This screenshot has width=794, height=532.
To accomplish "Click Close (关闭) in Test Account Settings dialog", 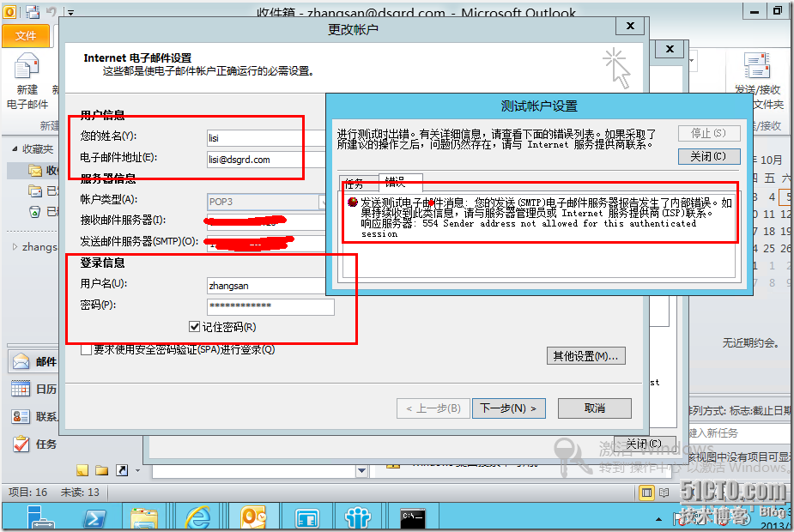I will (x=709, y=156).
